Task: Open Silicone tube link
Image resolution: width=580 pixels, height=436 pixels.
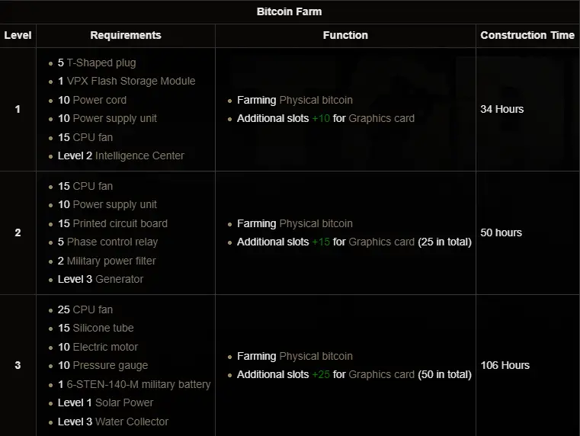Action: 103,328
